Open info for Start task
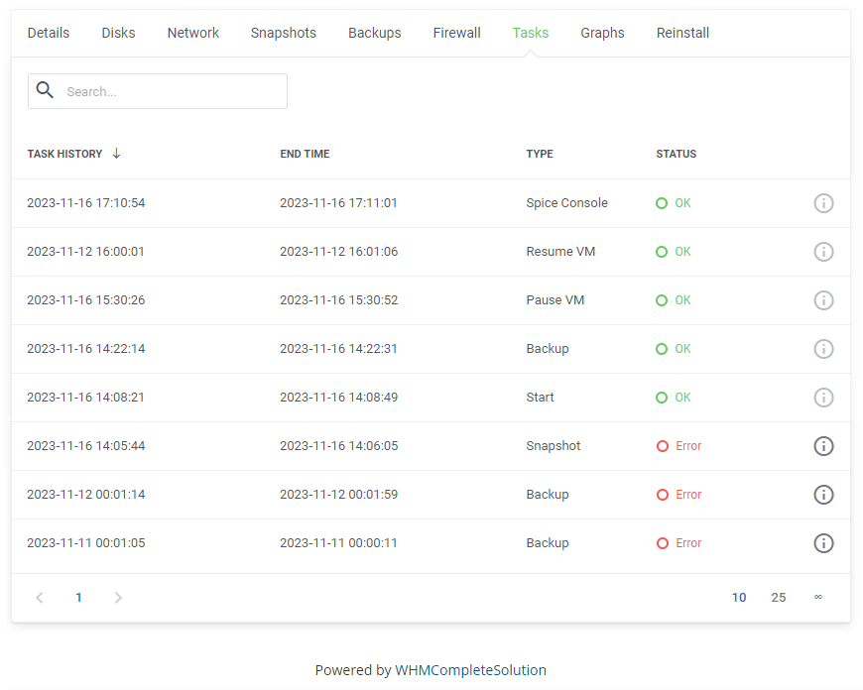 (x=823, y=398)
